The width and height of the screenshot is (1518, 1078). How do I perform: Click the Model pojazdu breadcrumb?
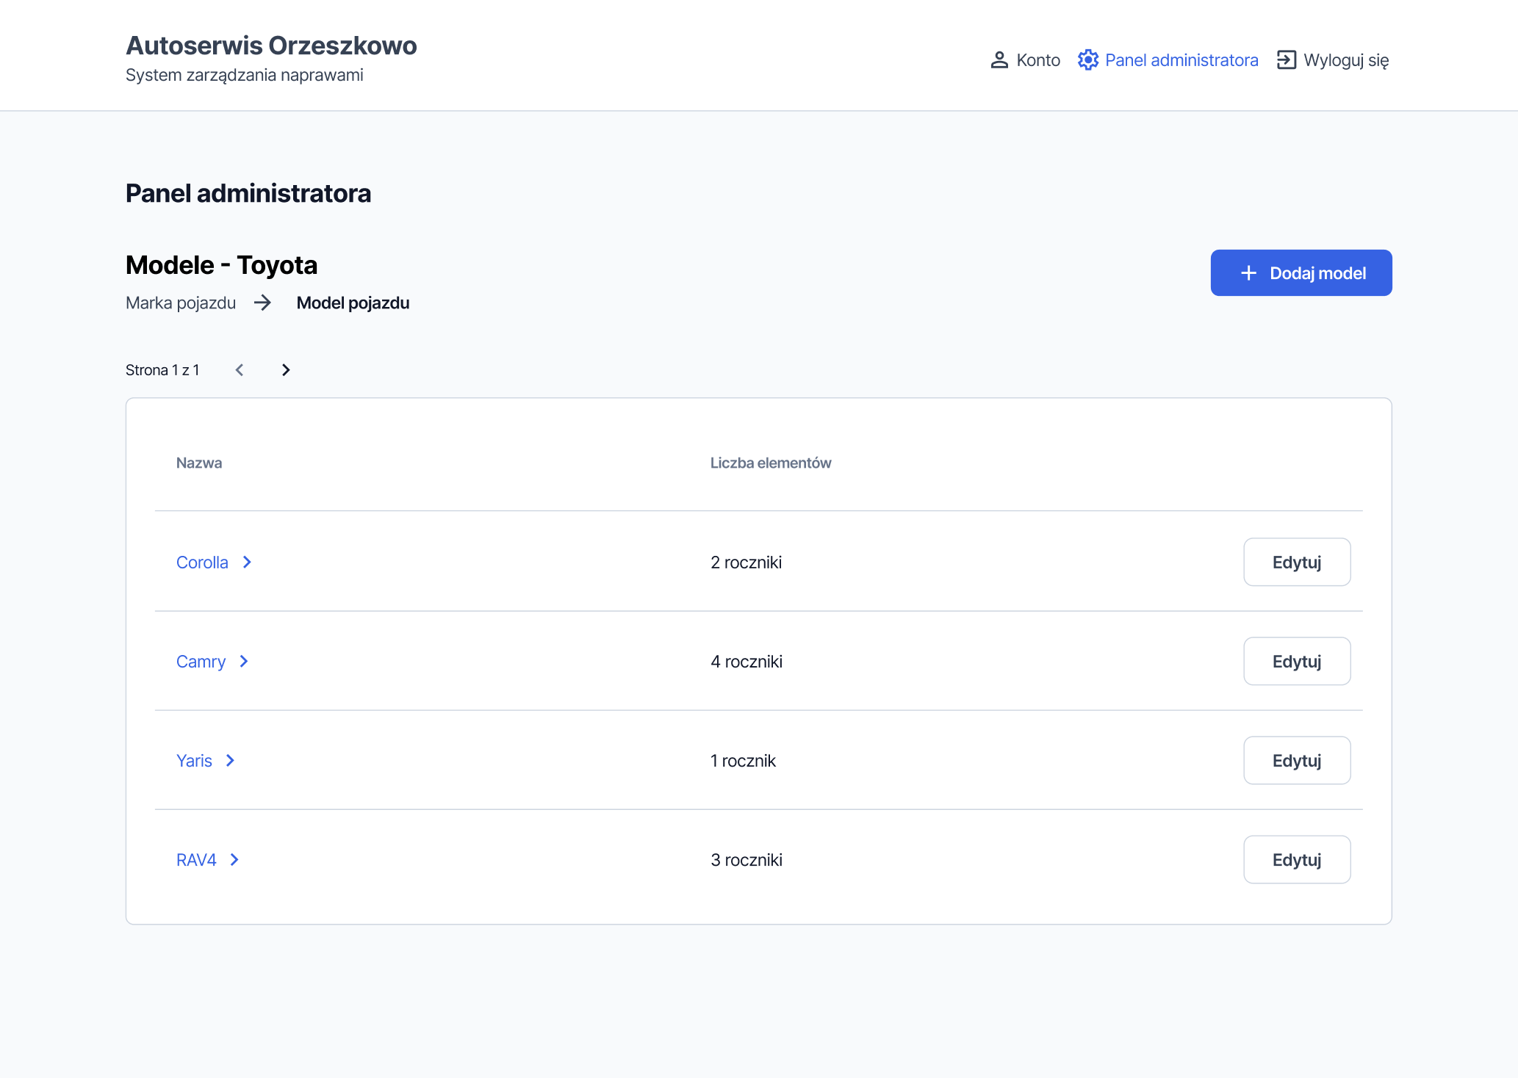point(353,303)
